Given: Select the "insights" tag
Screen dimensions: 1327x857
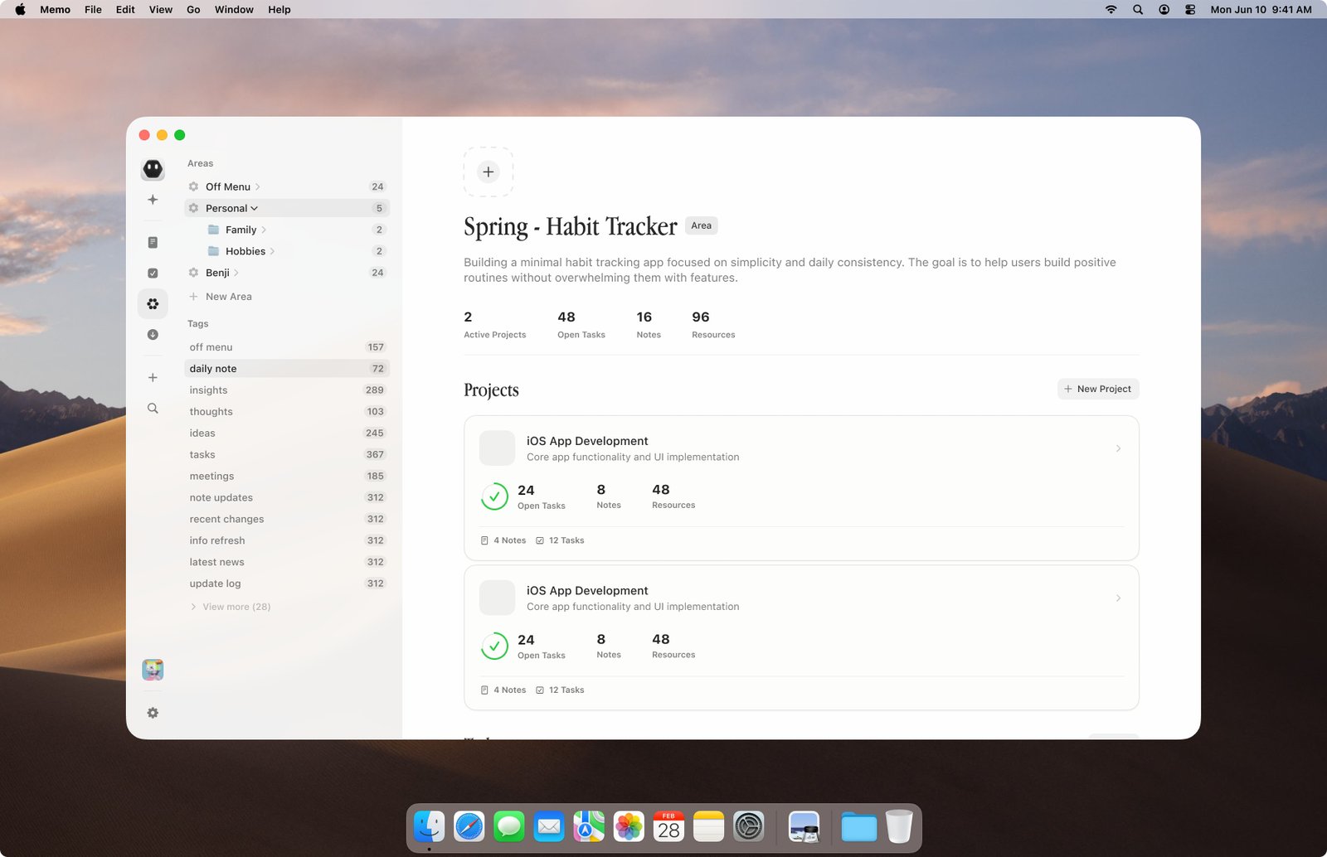Looking at the screenshot, I should coord(287,390).
